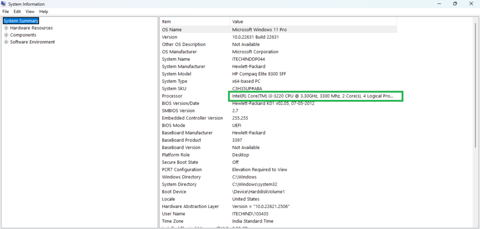Click the System Information title bar icon
The height and width of the screenshot is (229, 480).
tap(4, 4)
